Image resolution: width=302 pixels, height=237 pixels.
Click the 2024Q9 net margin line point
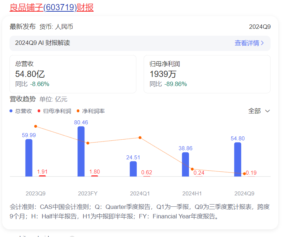(244, 174)
